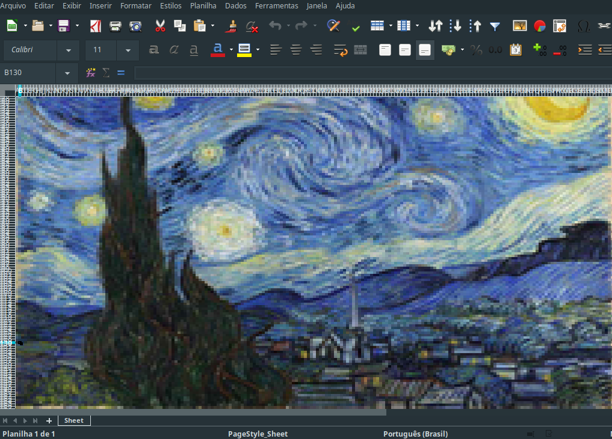Open Find and Replace icon
612x439 pixels.
click(x=333, y=26)
